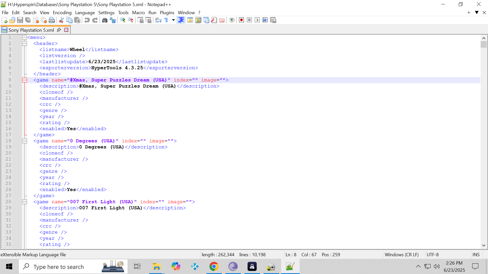Viewport: 488px width, 274px height.
Task: Zoom in on the editor text
Action: pos(123,20)
